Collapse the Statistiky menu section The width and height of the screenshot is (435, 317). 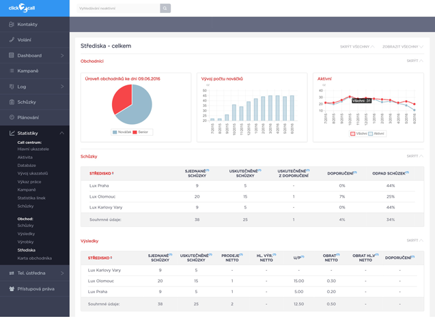[62, 134]
